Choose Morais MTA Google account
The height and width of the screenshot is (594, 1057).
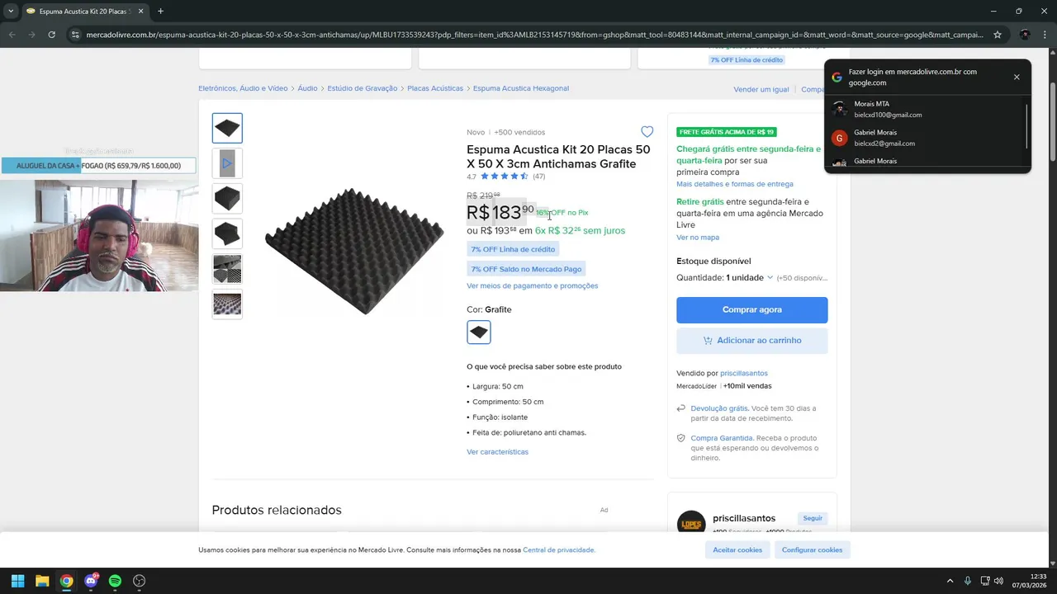click(x=925, y=109)
